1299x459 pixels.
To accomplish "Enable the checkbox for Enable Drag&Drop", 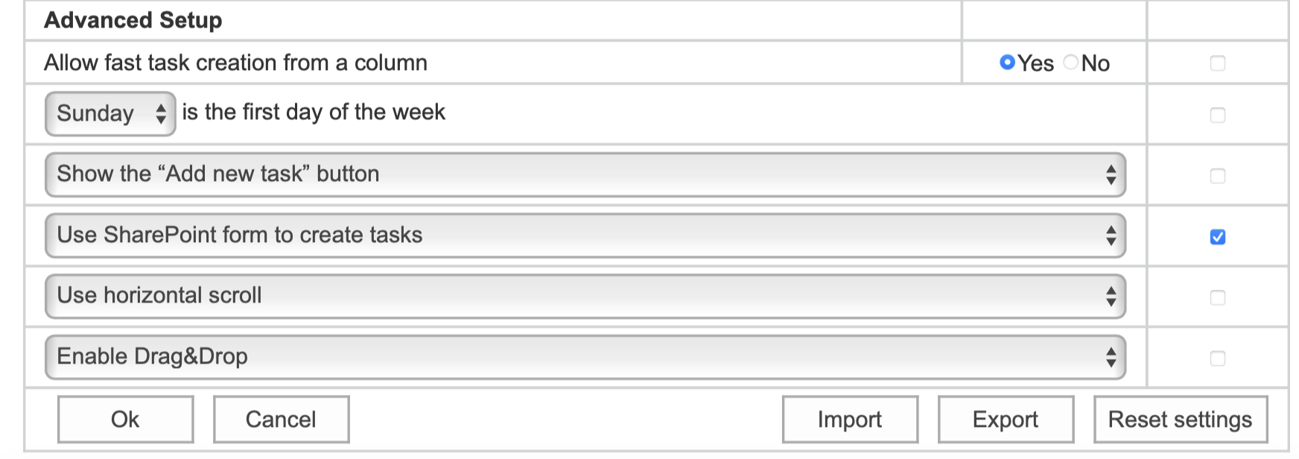I will (x=1218, y=358).
